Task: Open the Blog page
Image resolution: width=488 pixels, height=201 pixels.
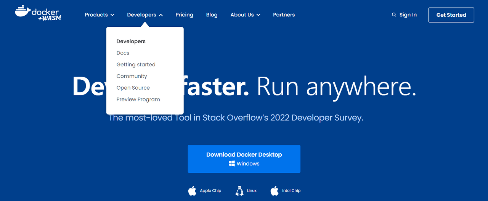Action: tap(212, 15)
